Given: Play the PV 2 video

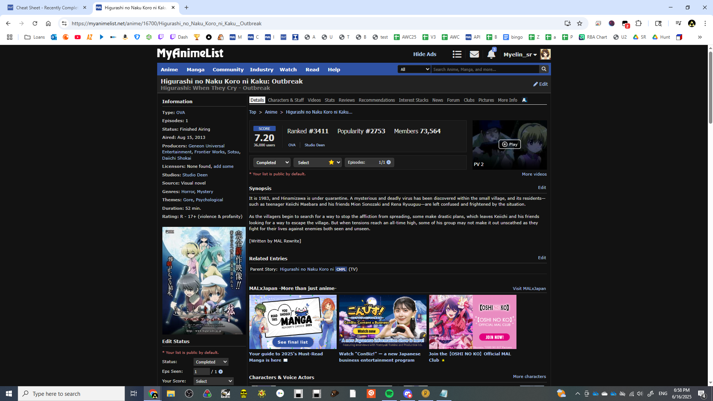Looking at the screenshot, I should tap(509, 144).
